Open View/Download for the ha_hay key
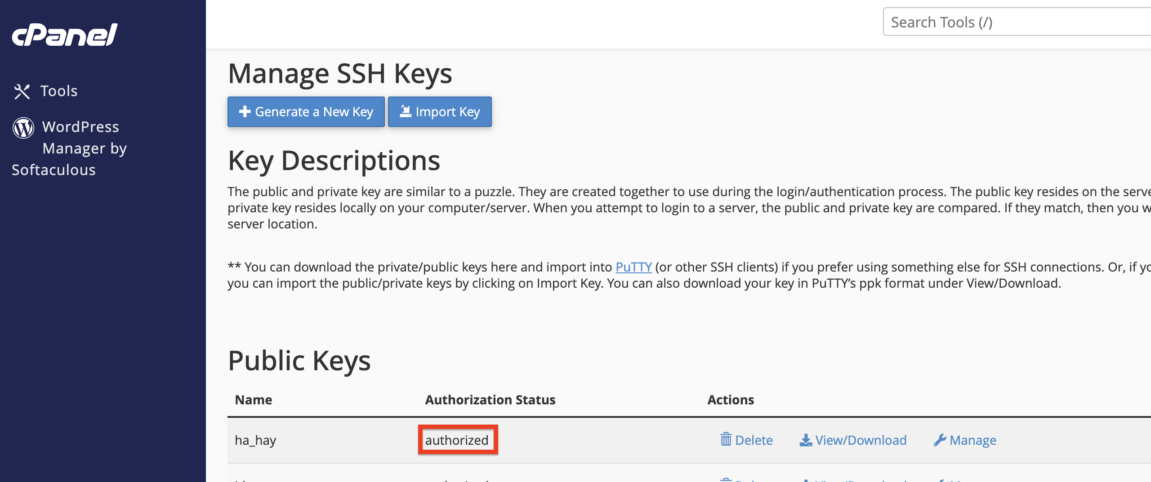 [x=861, y=440]
